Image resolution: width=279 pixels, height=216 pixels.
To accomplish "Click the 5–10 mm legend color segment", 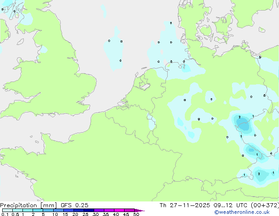I will [x=48, y=210].
